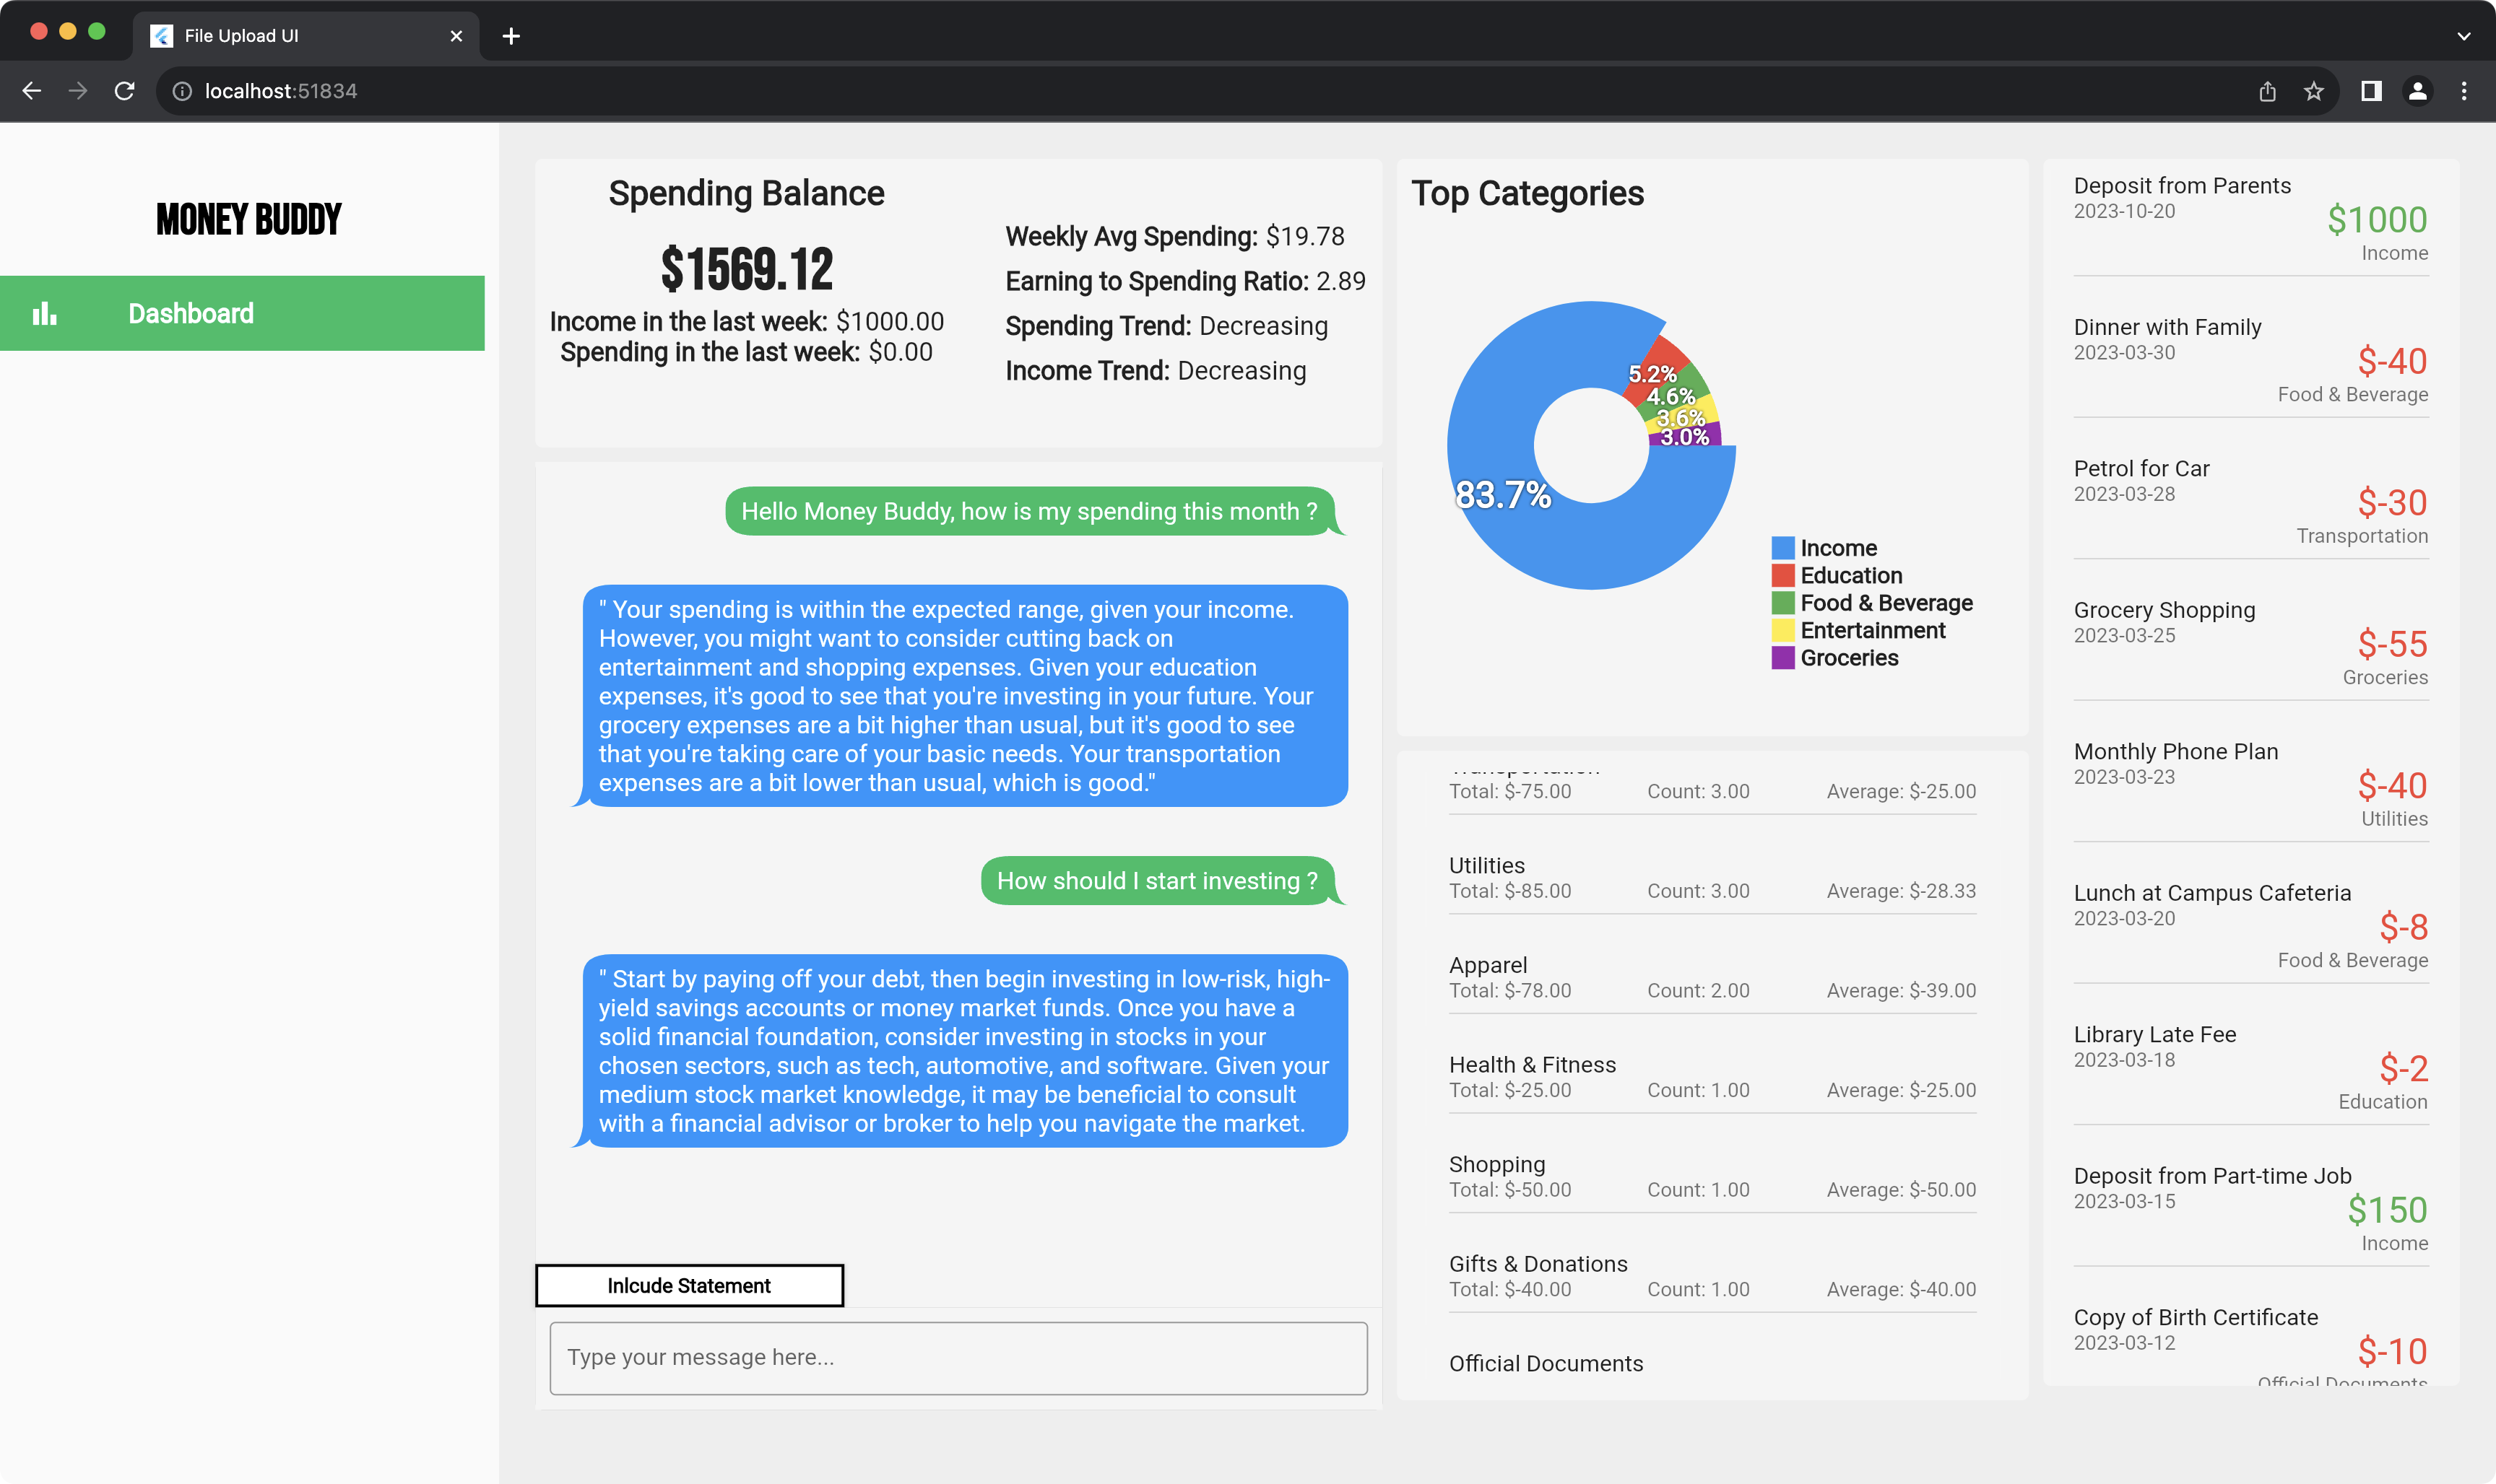Image resolution: width=2496 pixels, height=1484 pixels.
Task: Click the Include Statement button
Action: pyautogui.click(x=689, y=1285)
